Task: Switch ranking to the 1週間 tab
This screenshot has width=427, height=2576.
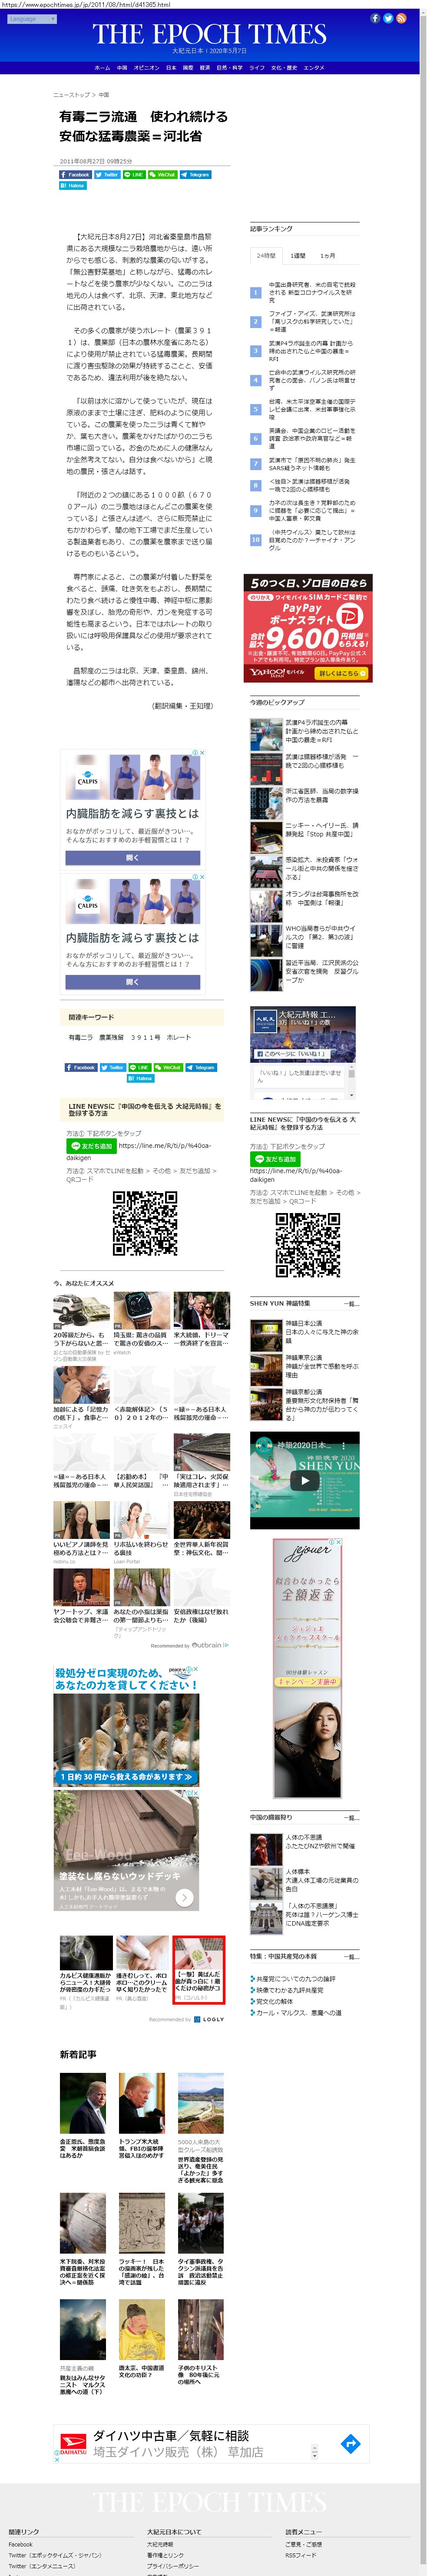Action: pyautogui.click(x=298, y=255)
